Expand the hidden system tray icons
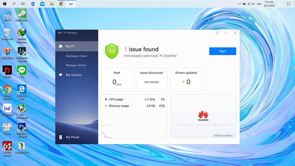Screen dimensions: 295x166 click(239, 4)
